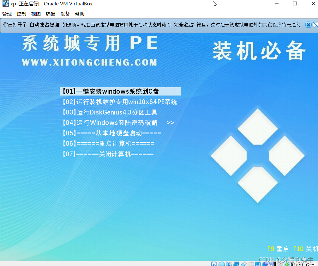Select 【05】从本地硬盘启动
Screen dimensions: 318x266
[x=111, y=133]
